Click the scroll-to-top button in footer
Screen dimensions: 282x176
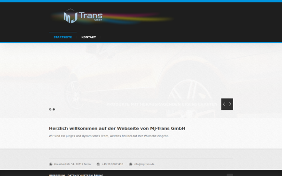230,175
